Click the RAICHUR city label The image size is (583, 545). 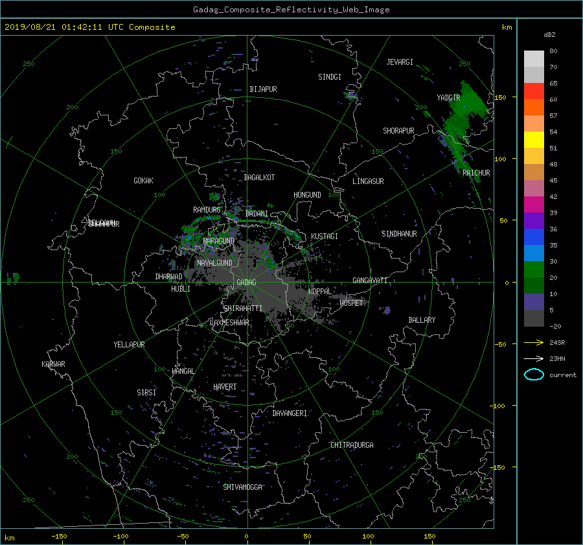[476, 173]
